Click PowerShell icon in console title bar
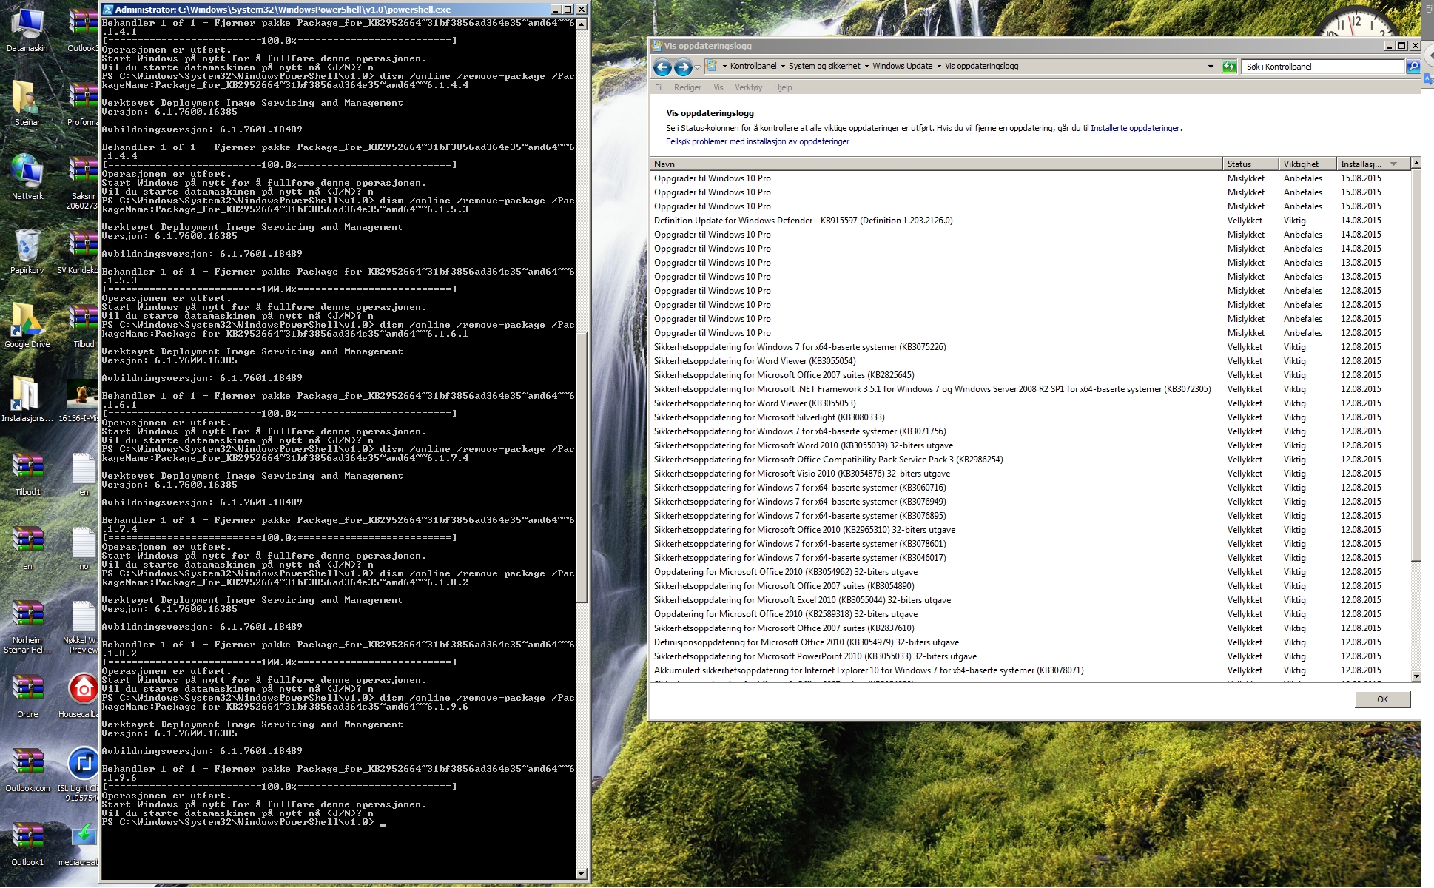Screen dimensions: 1434x888 click(x=108, y=10)
